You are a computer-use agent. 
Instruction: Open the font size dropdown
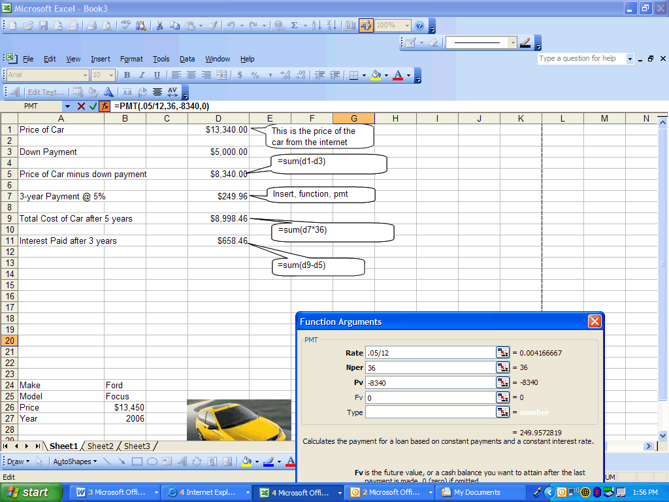(111, 75)
